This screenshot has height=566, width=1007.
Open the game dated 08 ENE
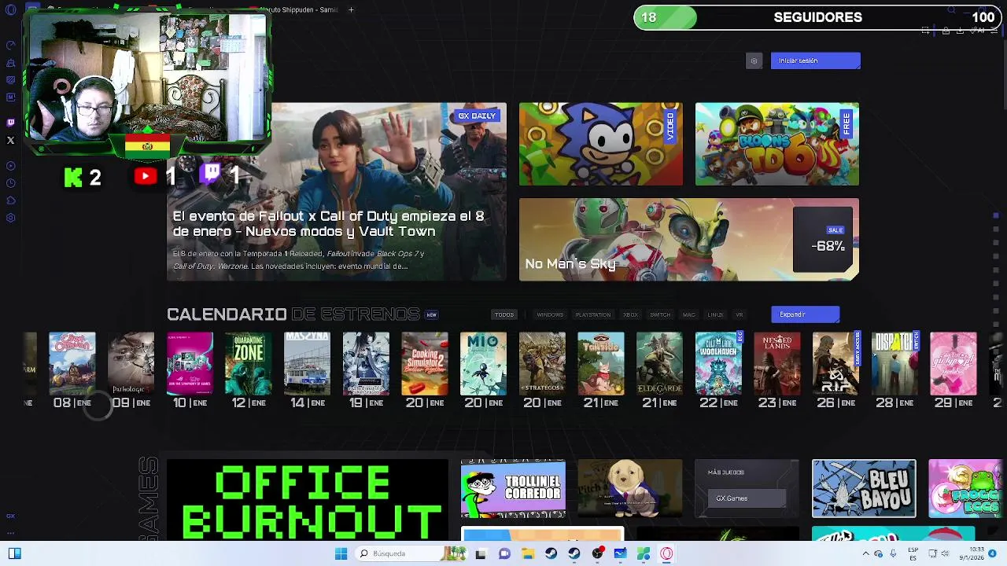coord(72,364)
